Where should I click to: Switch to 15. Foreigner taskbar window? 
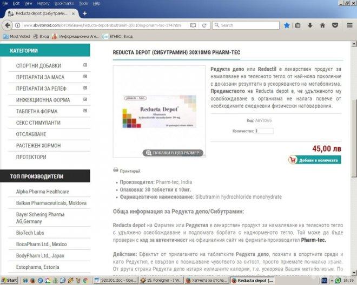click(x=161, y=281)
